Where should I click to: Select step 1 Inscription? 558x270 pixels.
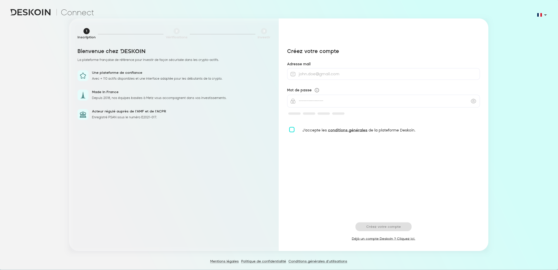point(87,31)
